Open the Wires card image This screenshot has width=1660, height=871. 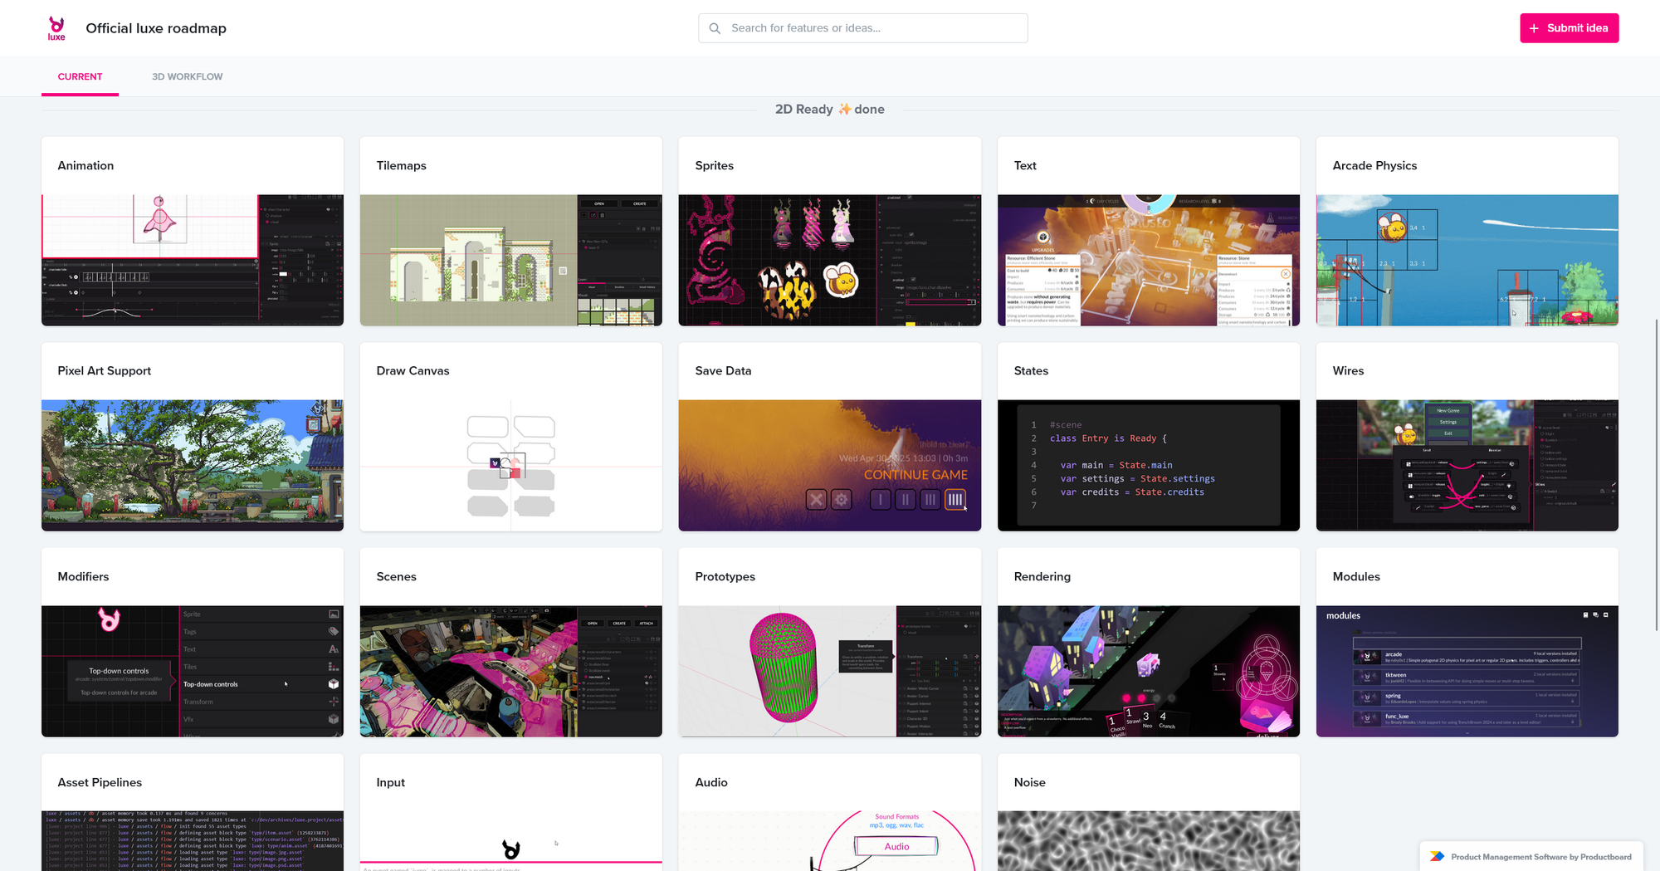point(1467,465)
